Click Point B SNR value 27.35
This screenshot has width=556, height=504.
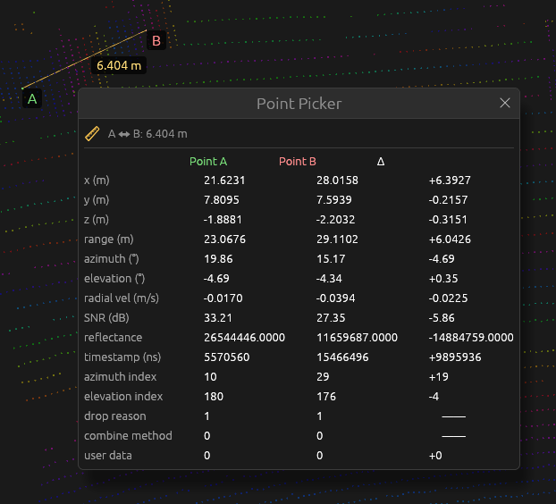(331, 318)
